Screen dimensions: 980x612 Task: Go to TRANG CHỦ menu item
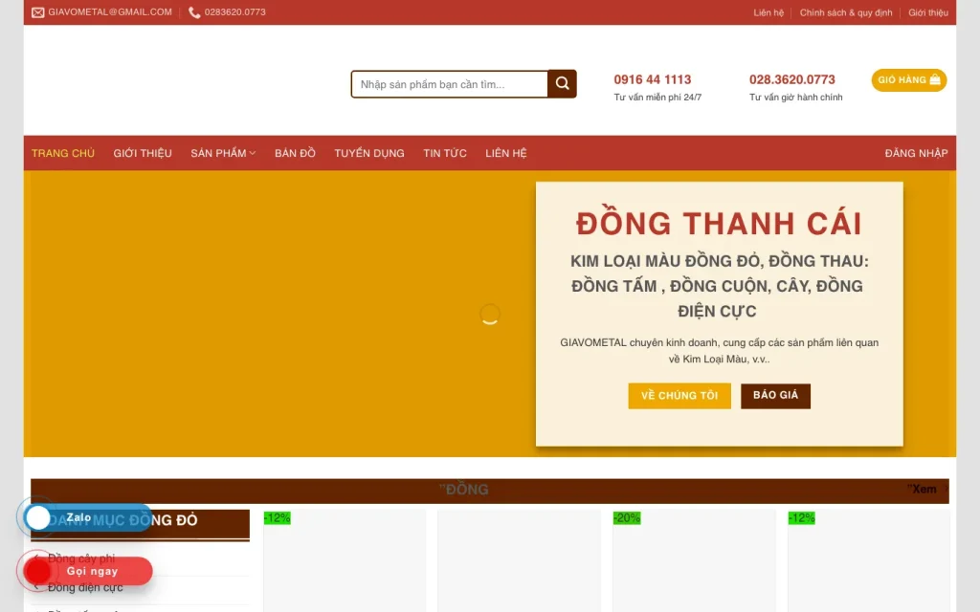tap(63, 153)
